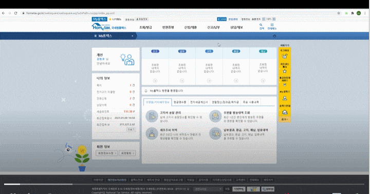This screenshot has width=370, height=194.
Task: Click the arrow icon under the 고지 card
Action: [209, 81]
